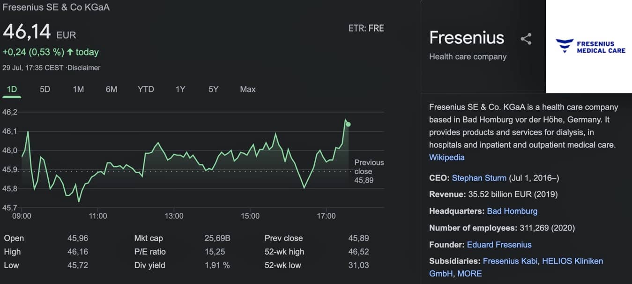
Task: Click the Revenue 35.52 billion EUR text
Action: tap(493, 194)
